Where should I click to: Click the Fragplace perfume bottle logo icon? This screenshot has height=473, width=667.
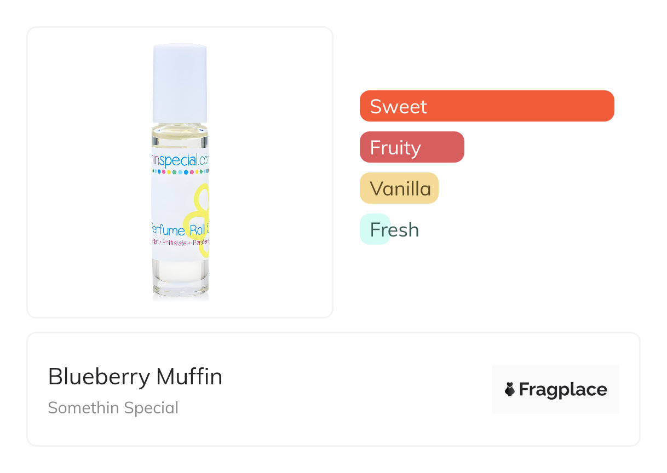pos(510,389)
